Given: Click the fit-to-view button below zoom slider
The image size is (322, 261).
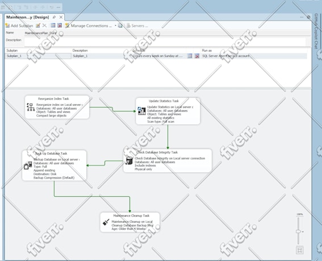Looking at the screenshot, I should pos(300,250).
